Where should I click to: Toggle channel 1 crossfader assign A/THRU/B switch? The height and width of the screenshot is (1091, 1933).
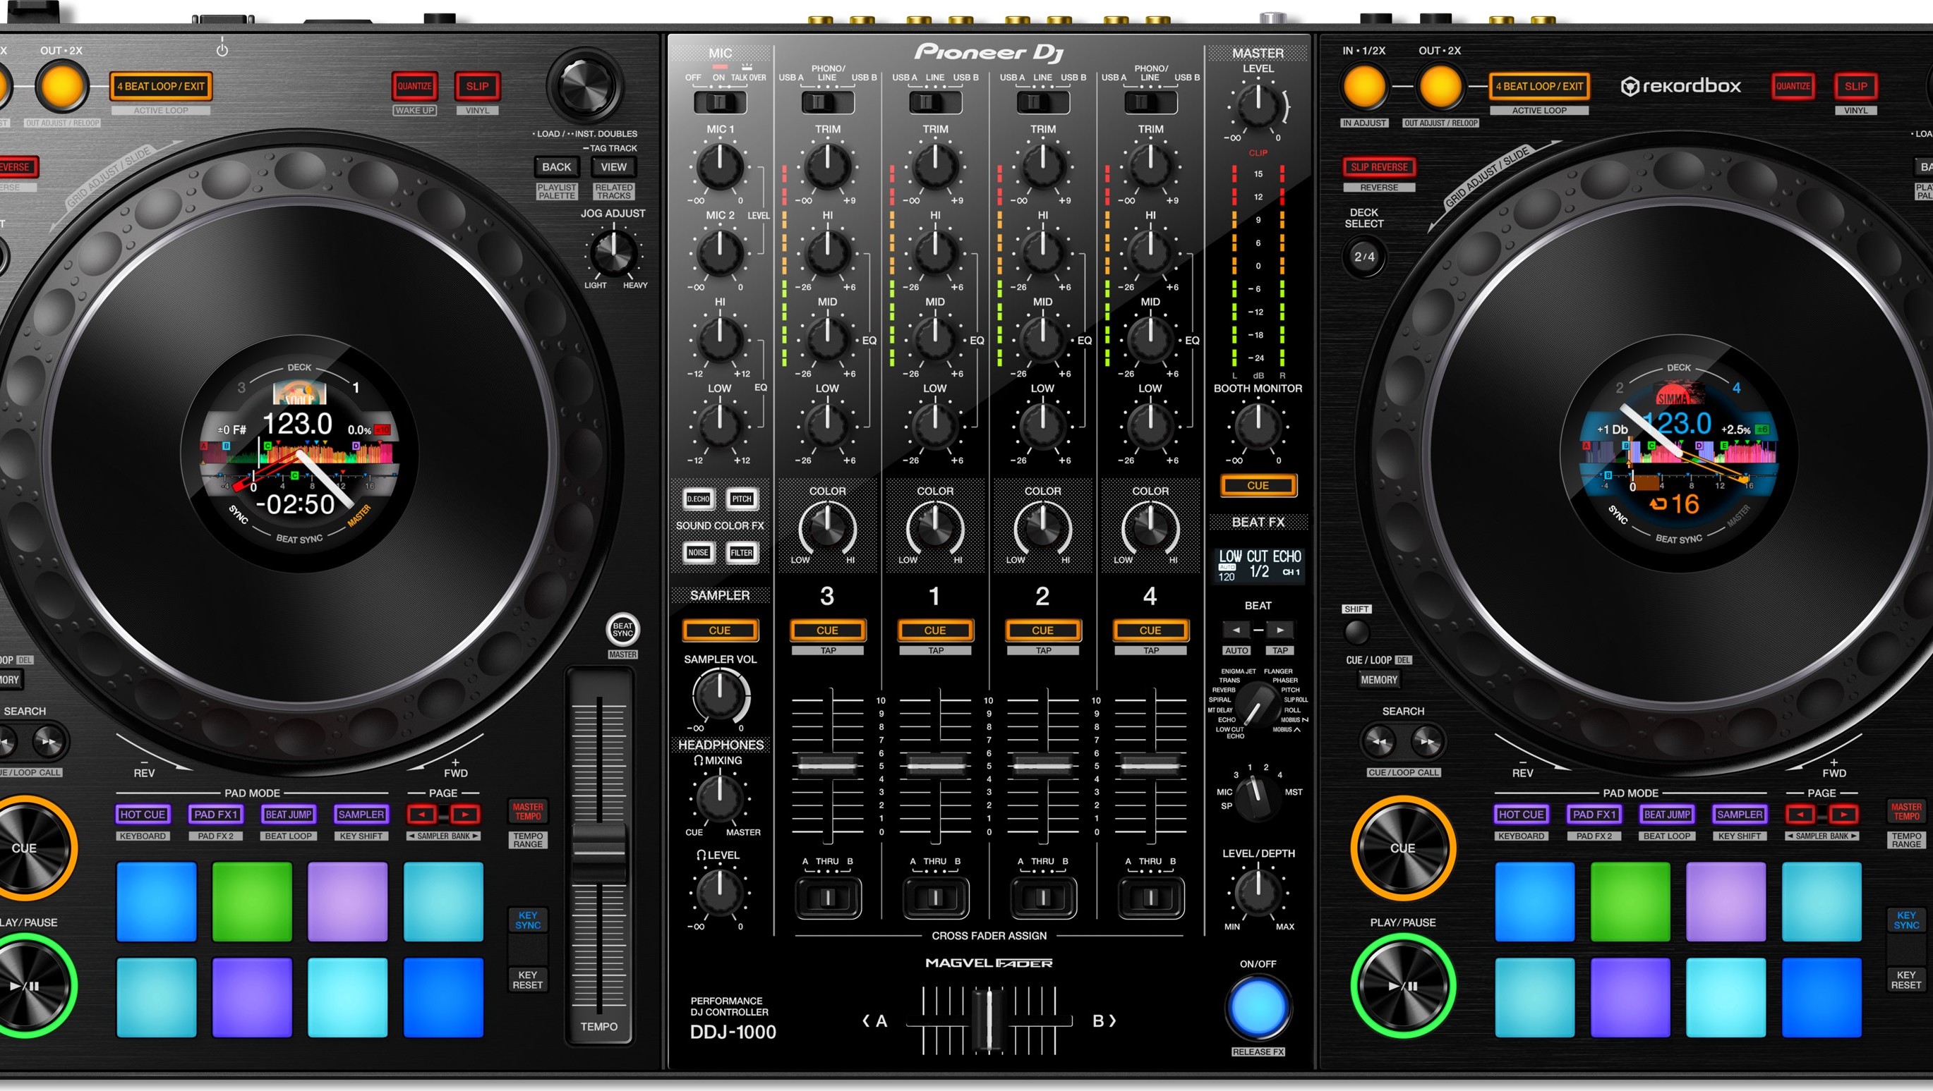(x=935, y=898)
